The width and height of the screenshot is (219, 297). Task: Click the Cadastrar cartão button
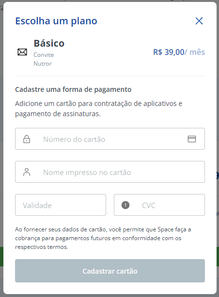(110, 271)
